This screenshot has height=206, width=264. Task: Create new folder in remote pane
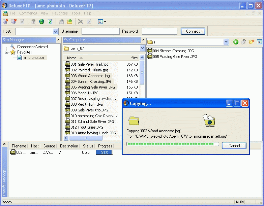click(251, 42)
